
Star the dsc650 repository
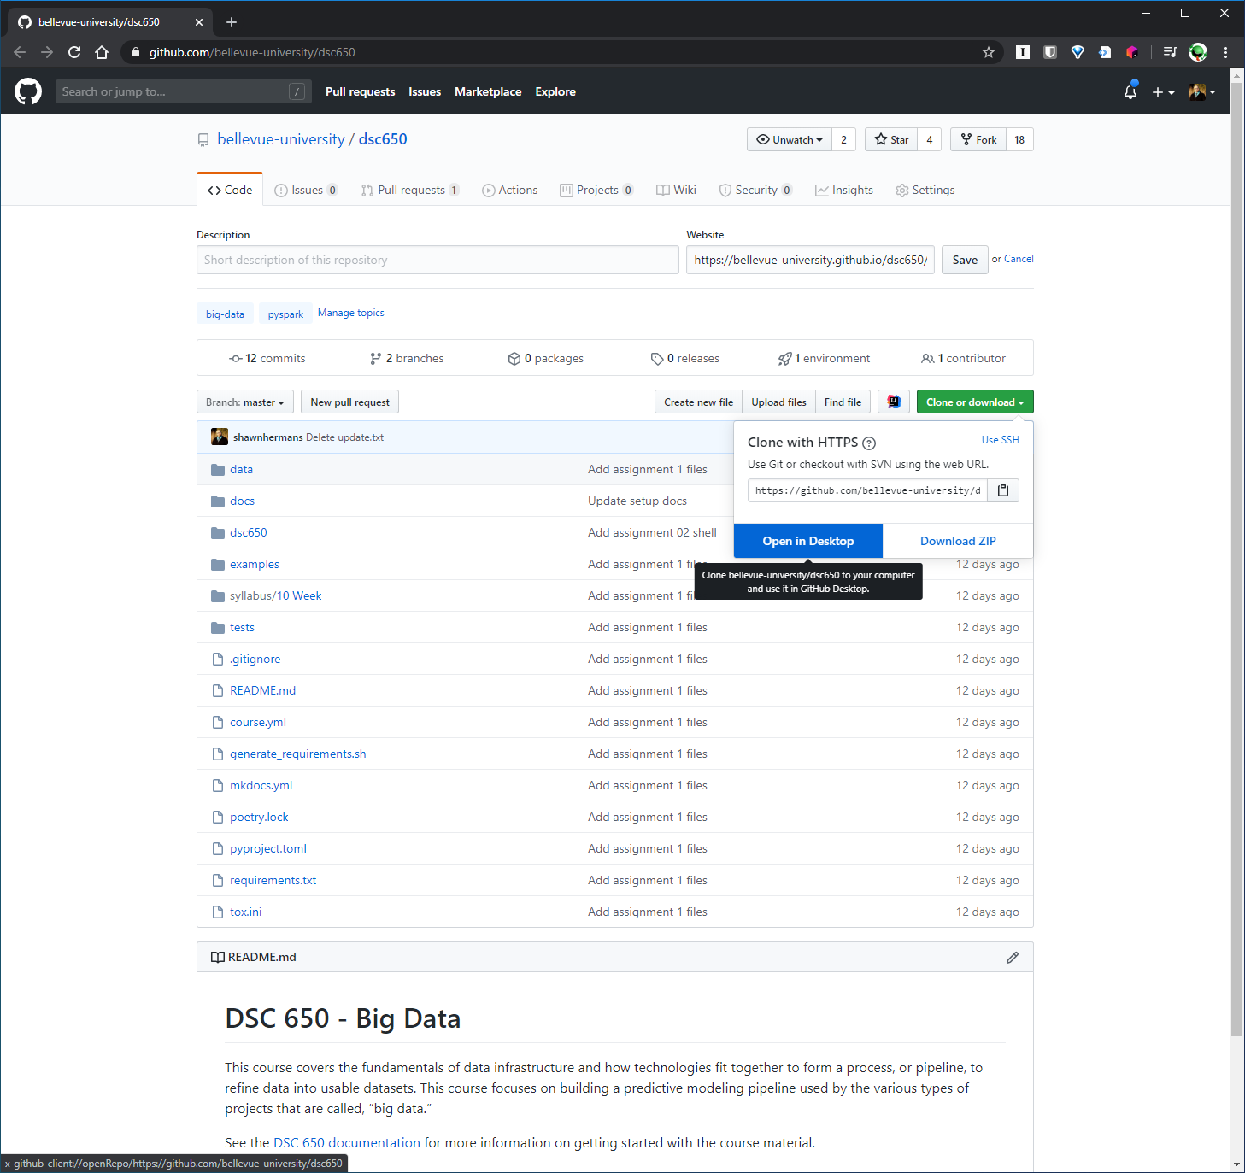[x=891, y=139]
